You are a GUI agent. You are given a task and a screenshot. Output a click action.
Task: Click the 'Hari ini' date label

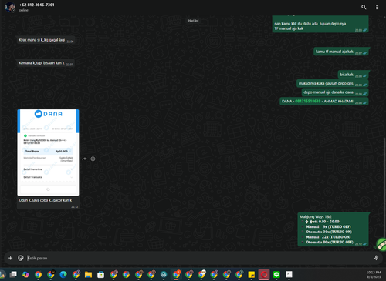tap(193, 21)
